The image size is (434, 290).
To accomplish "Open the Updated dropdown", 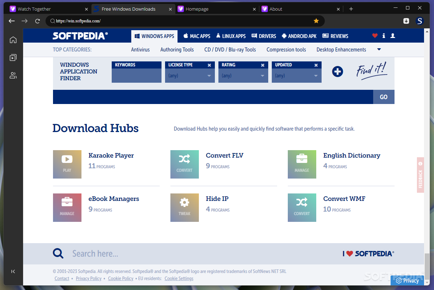I will click(x=297, y=76).
